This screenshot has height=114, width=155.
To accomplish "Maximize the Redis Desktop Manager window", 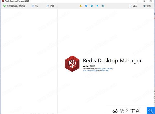I will pos(144,1).
